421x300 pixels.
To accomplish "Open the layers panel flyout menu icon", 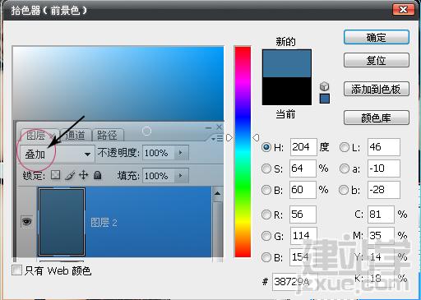I will tap(217, 139).
